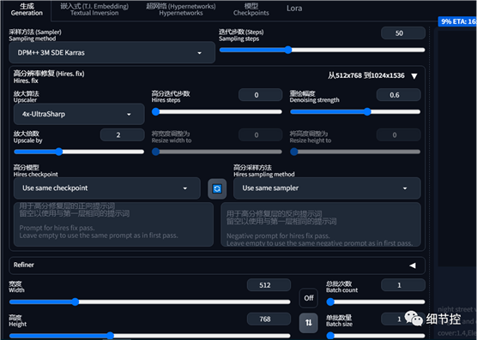
Task: Click the hires fix negative prompt box
Action: coord(321,224)
